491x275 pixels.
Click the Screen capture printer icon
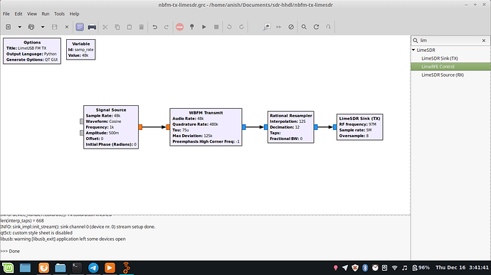(x=92, y=27)
